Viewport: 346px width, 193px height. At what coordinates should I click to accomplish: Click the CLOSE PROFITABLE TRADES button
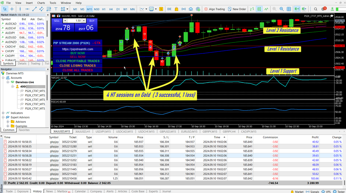pyautogui.click(x=78, y=61)
